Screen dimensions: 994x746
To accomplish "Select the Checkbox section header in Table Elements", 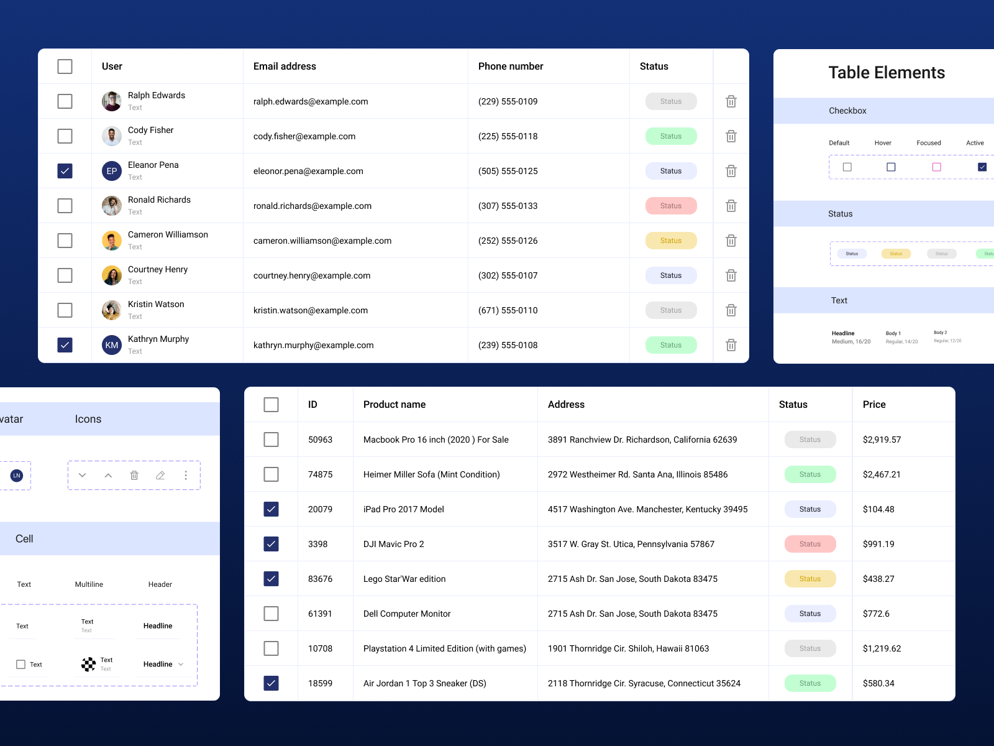I will (847, 111).
